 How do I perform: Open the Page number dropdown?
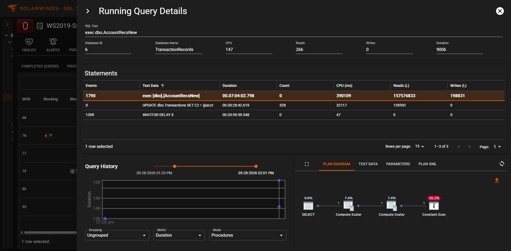tap(497, 147)
